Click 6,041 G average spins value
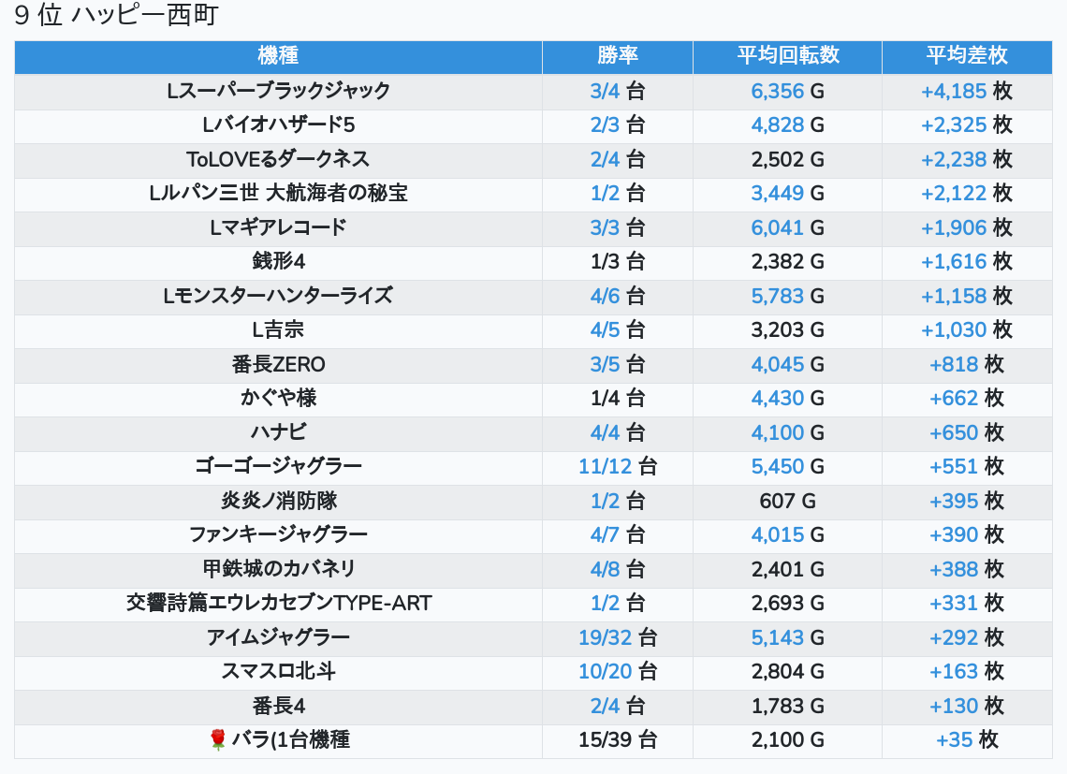The height and width of the screenshot is (774, 1067). point(787,228)
